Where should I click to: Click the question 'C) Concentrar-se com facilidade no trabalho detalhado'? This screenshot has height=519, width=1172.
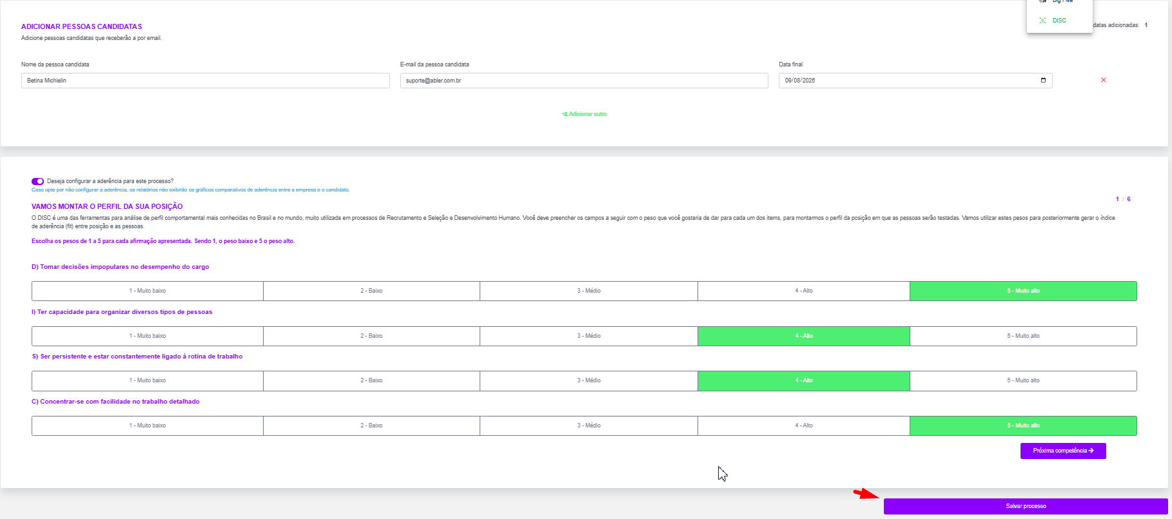pos(116,402)
